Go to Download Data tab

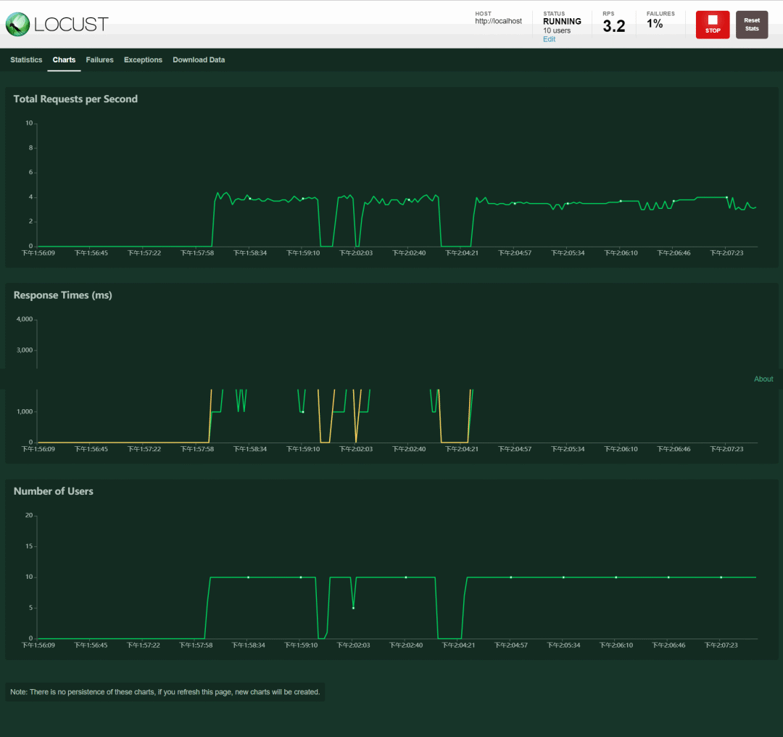pyautogui.click(x=199, y=59)
